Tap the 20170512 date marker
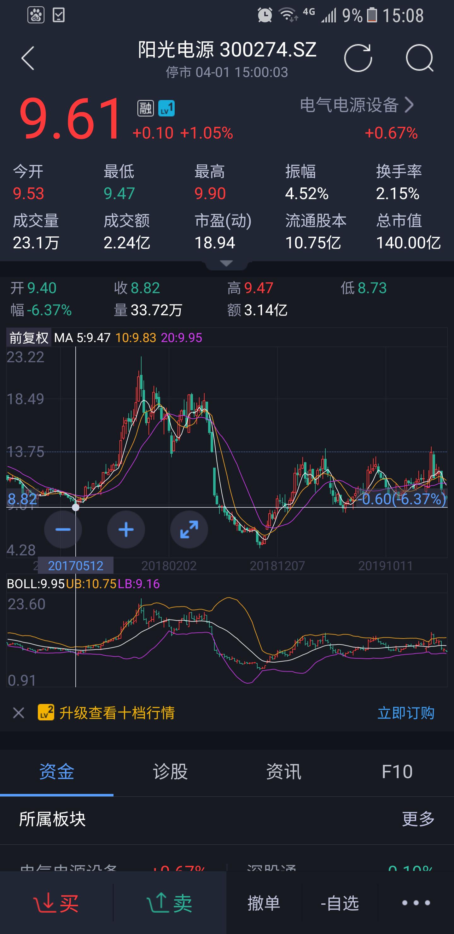 [x=76, y=566]
